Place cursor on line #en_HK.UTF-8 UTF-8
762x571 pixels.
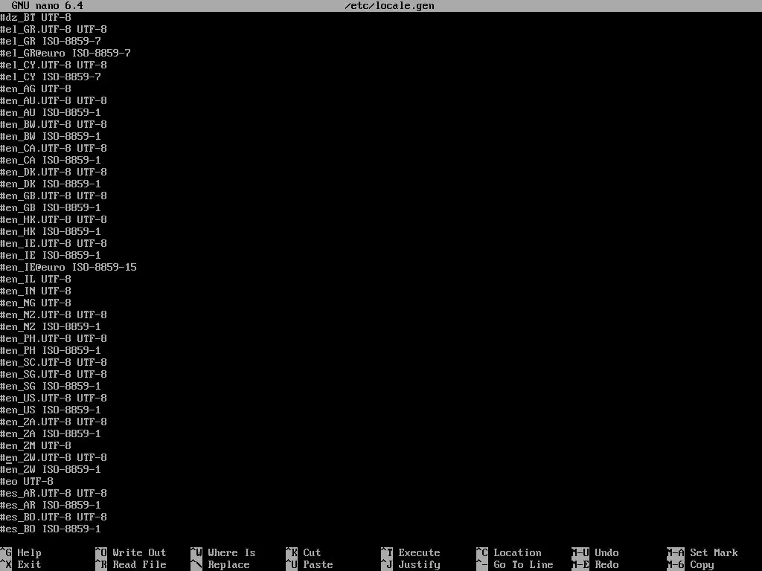[54, 219]
